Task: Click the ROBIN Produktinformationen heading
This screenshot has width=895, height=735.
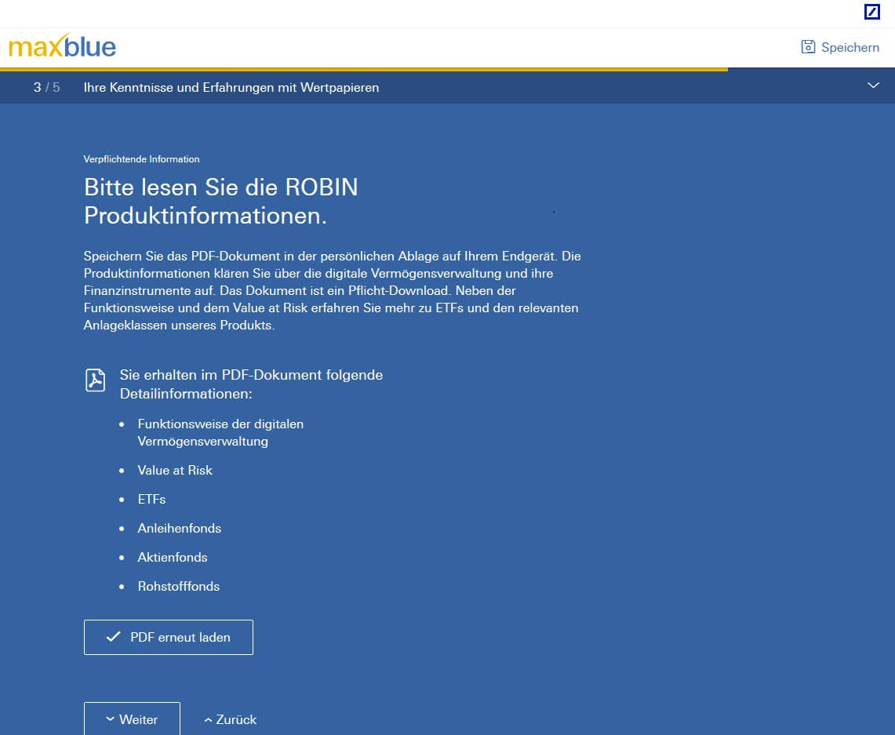Action: [x=221, y=202]
